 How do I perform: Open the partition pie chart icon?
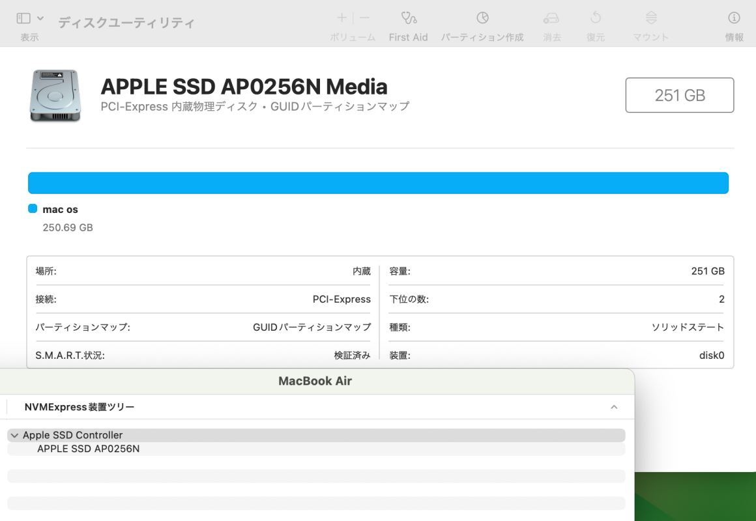483,18
